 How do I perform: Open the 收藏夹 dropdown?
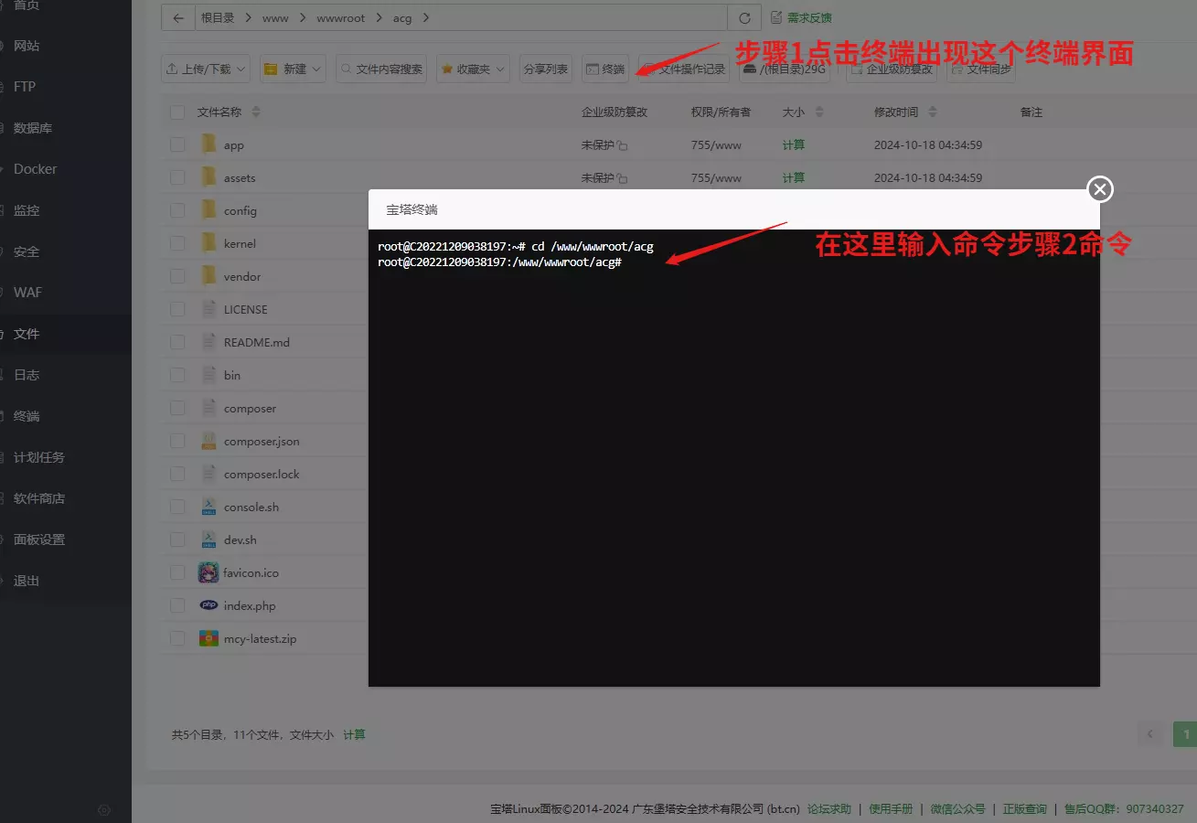pyautogui.click(x=473, y=69)
